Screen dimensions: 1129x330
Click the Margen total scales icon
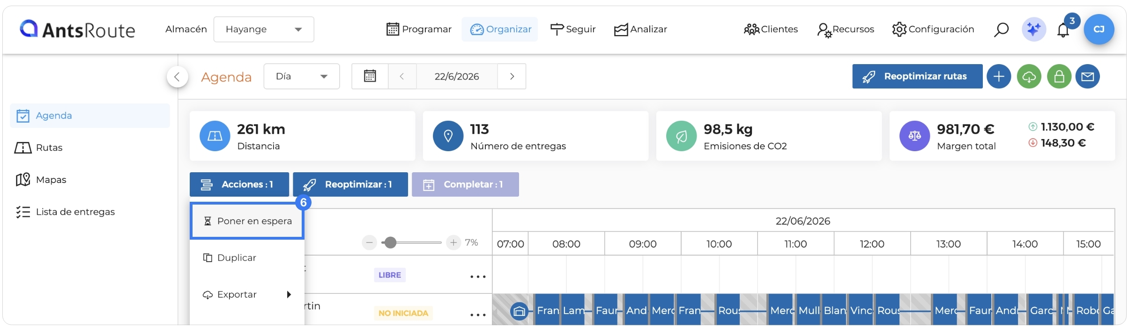click(x=914, y=136)
